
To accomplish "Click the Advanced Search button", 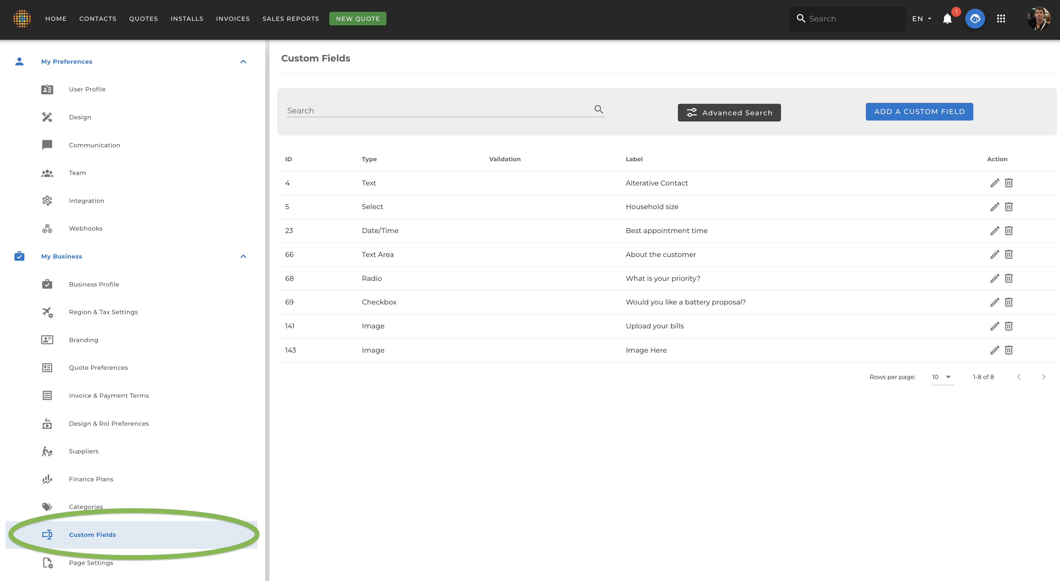I will (x=729, y=112).
